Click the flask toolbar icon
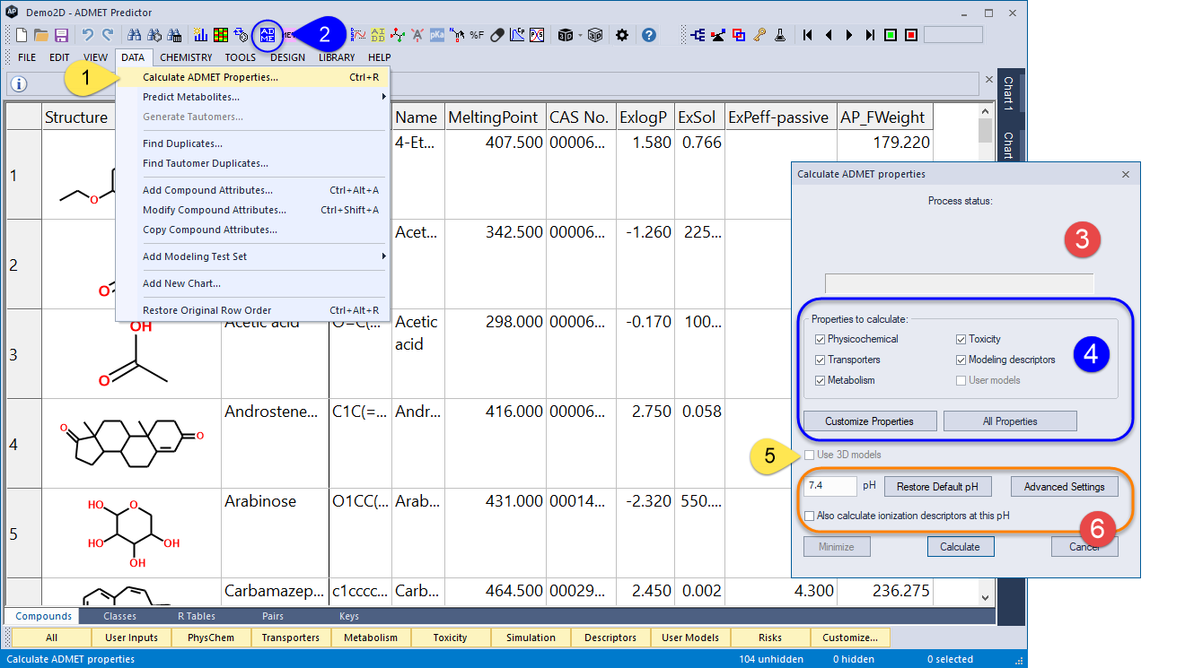The image size is (1185, 668). [x=781, y=35]
